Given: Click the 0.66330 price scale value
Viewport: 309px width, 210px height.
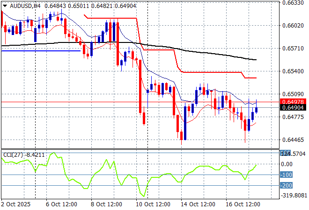Looking at the screenshot, I should 293,3.
